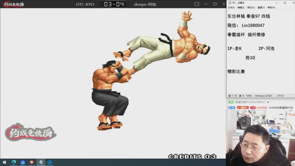This screenshot has width=295, height=166.
Task: Click the pop-out icon in game window title bar
Action: point(197,4)
